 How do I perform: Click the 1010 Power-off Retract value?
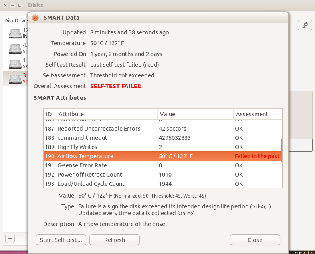[165, 175]
